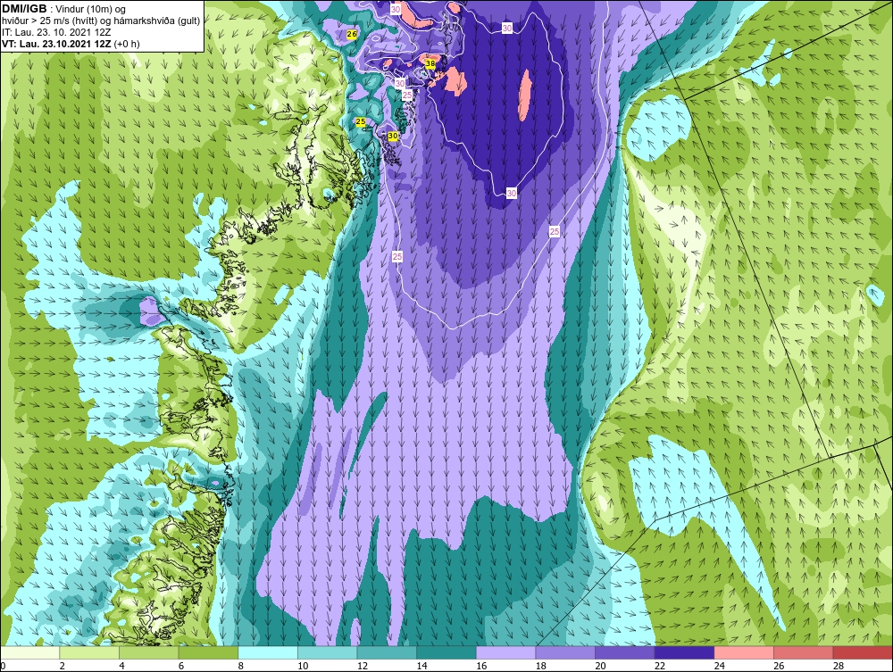Pick the pale cyan 8–10 m/s swatch

coord(268,652)
